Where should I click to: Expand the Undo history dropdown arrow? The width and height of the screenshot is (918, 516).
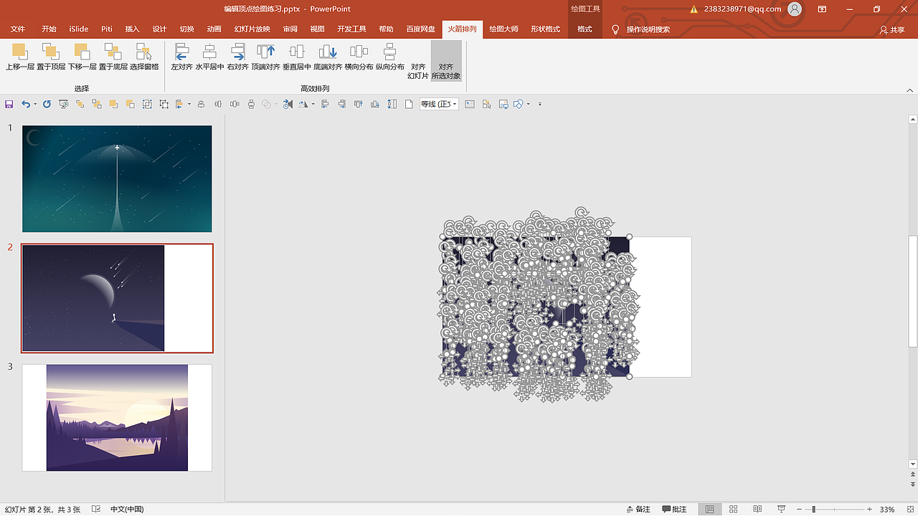coord(35,104)
